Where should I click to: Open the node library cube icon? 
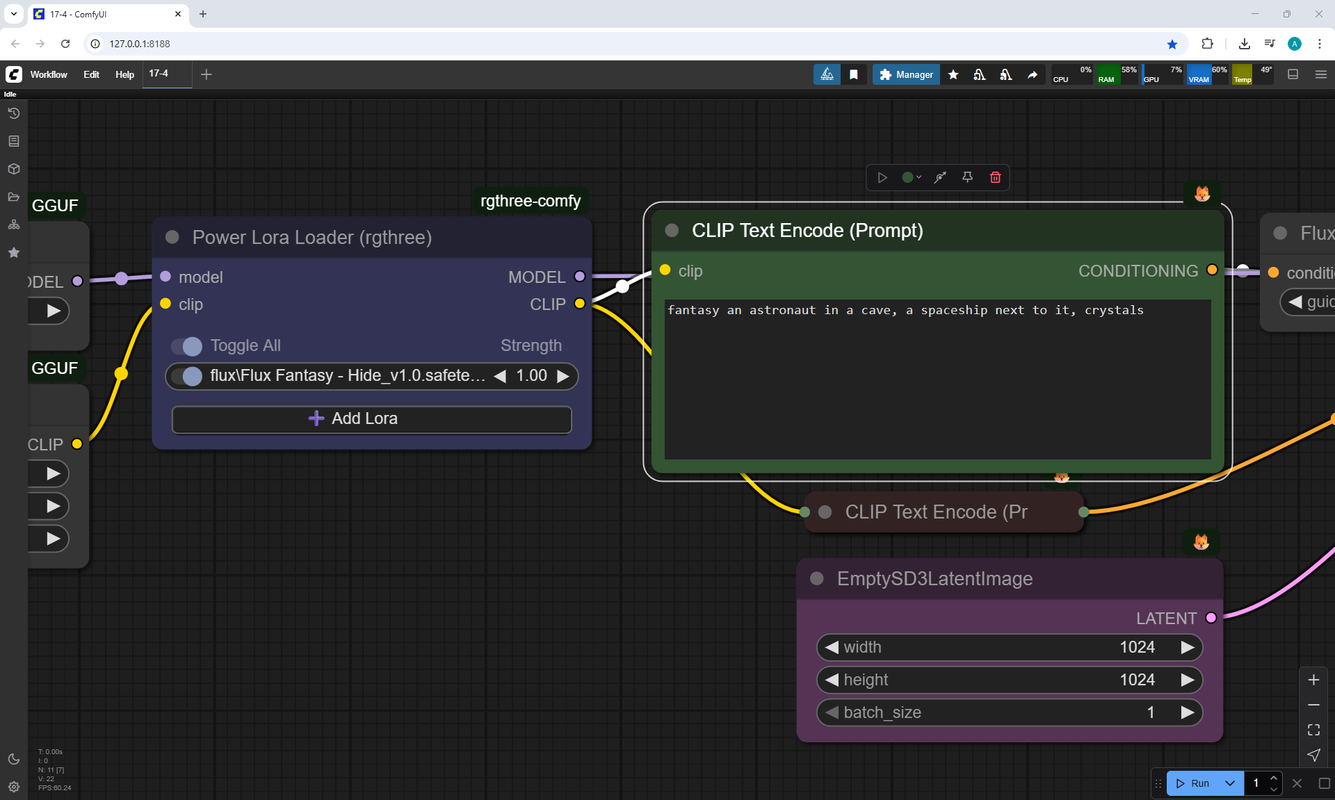pyautogui.click(x=13, y=169)
